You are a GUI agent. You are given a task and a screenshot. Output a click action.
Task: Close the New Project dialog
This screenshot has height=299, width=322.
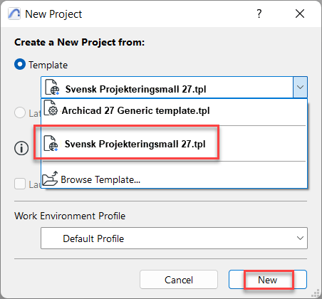(300, 14)
